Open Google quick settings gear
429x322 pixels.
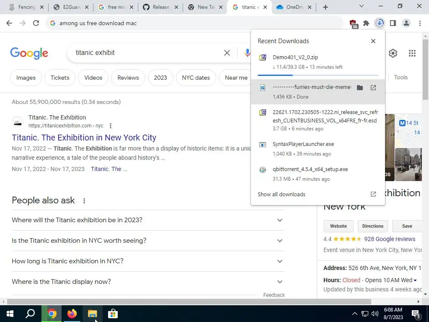(393, 53)
